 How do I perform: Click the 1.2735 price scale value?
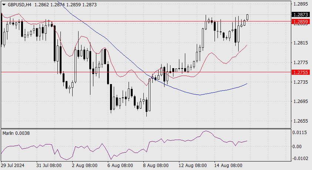(x=301, y=82)
